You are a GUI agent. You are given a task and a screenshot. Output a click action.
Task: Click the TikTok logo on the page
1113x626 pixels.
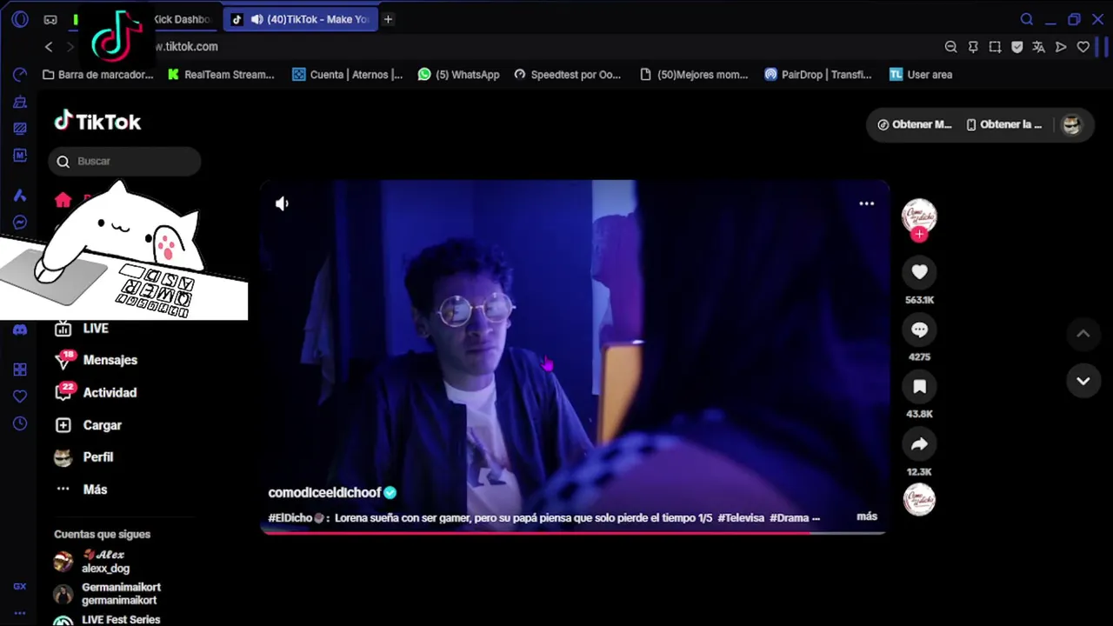click(x=97, y=122)
